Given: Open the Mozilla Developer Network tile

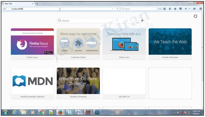Looking at the screenshot, I should pos(32,83).
